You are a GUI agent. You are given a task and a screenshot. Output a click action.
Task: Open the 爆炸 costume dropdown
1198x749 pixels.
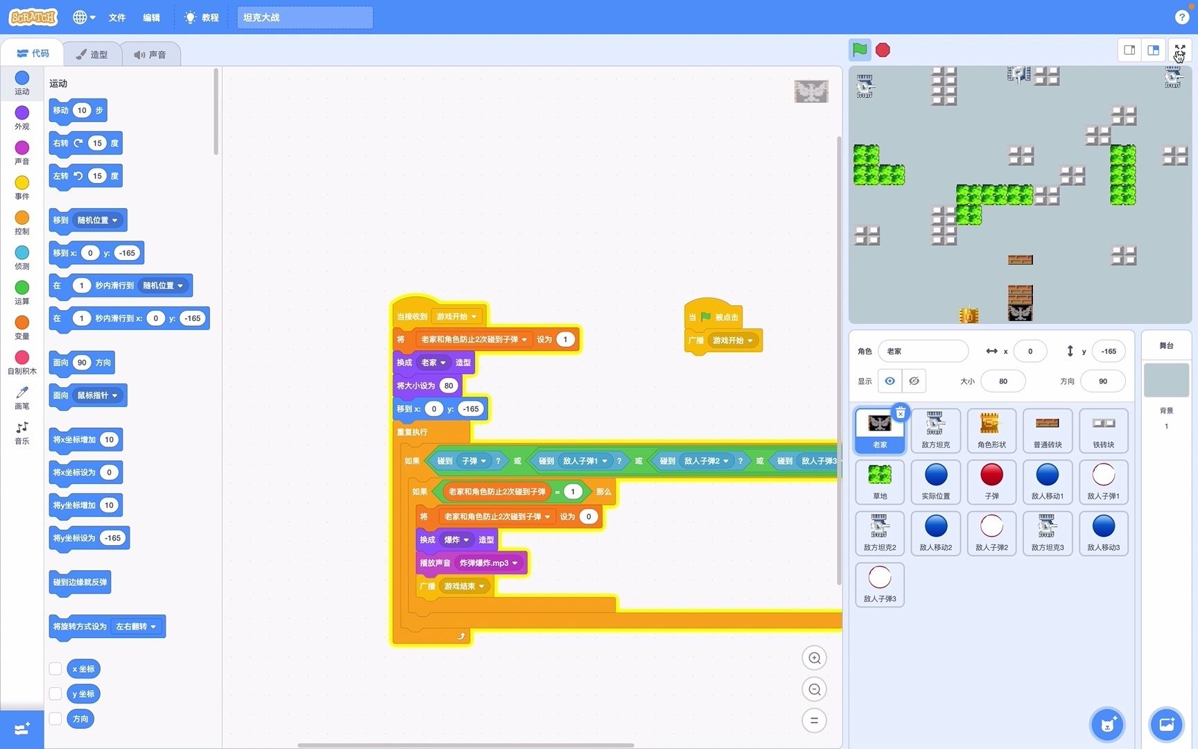point(456,540)
